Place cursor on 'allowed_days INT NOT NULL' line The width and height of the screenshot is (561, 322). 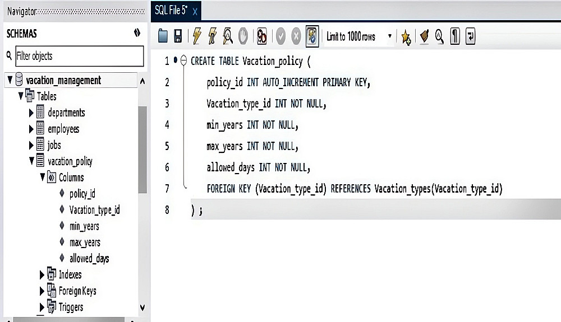point(258,167)
